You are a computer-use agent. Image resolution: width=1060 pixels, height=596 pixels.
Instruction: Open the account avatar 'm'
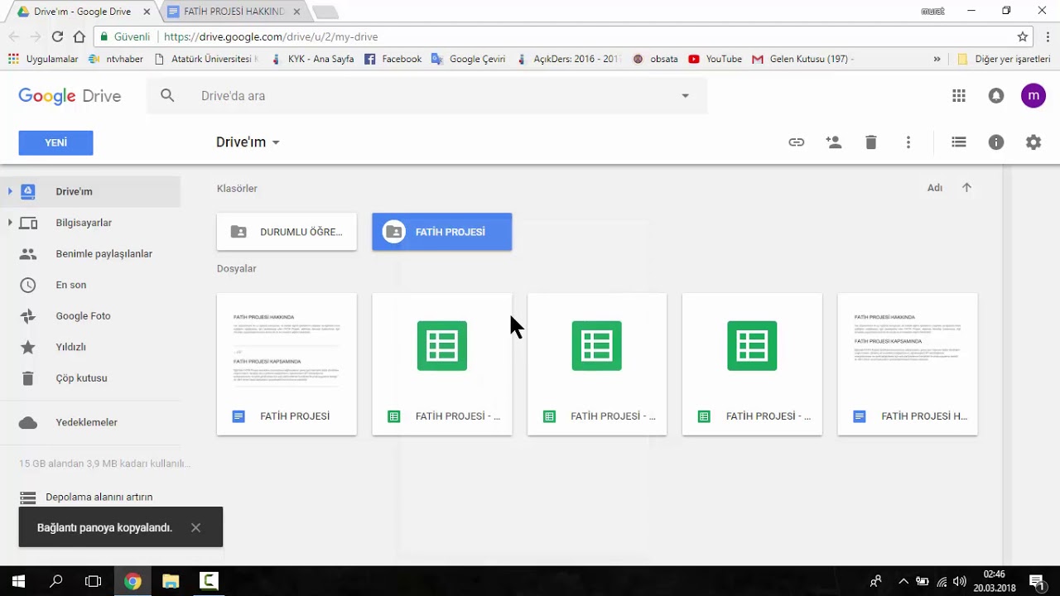tap(1033, 96)
